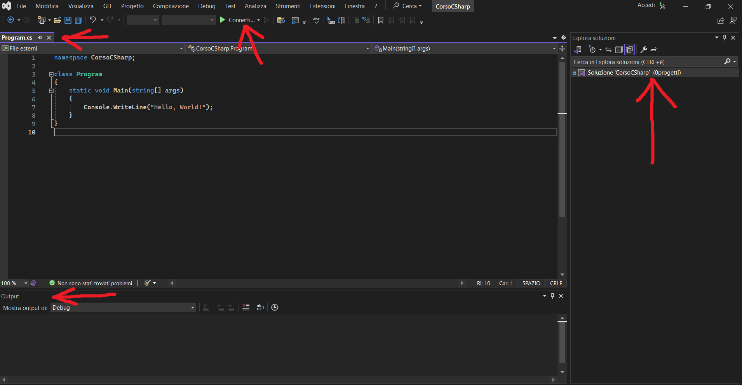The width and height of the screenshot is (742, 385).
Task: Click the Accedi sign-in button
Action: tap(646, 5)
